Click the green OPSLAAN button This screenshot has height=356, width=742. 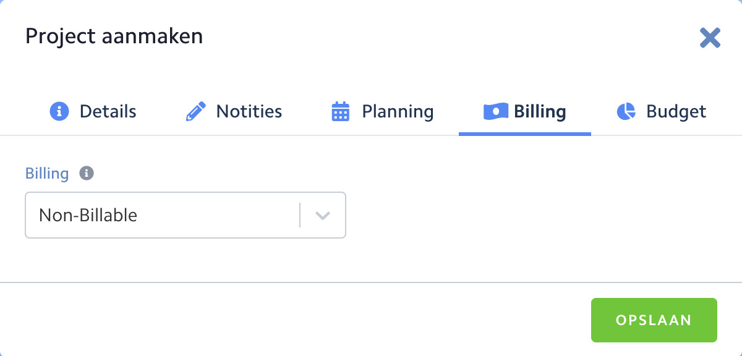[x=654, y=320]
